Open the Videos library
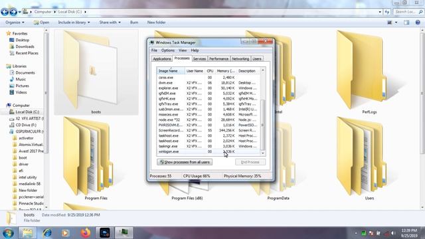This screenshot has height=239, width=425. 21,92
